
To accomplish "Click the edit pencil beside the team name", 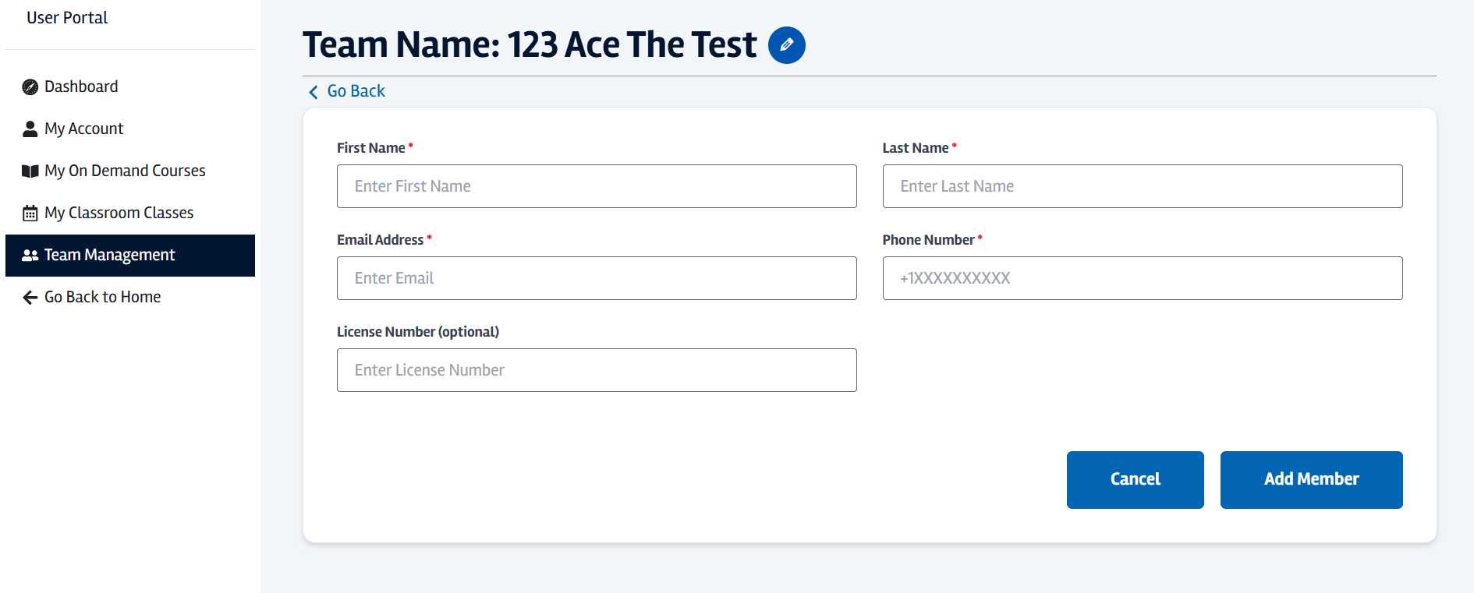I will click(x=786, y=45).
